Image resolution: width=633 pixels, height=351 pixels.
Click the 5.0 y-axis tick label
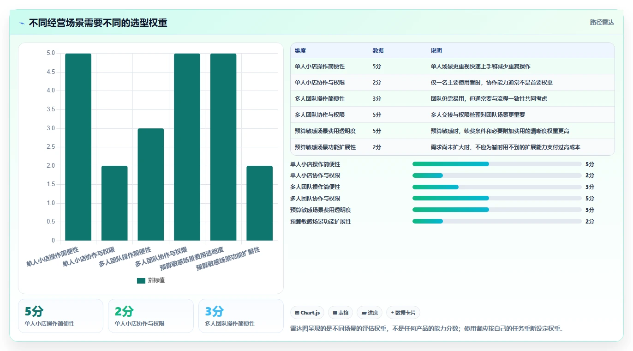click(51, 53)
